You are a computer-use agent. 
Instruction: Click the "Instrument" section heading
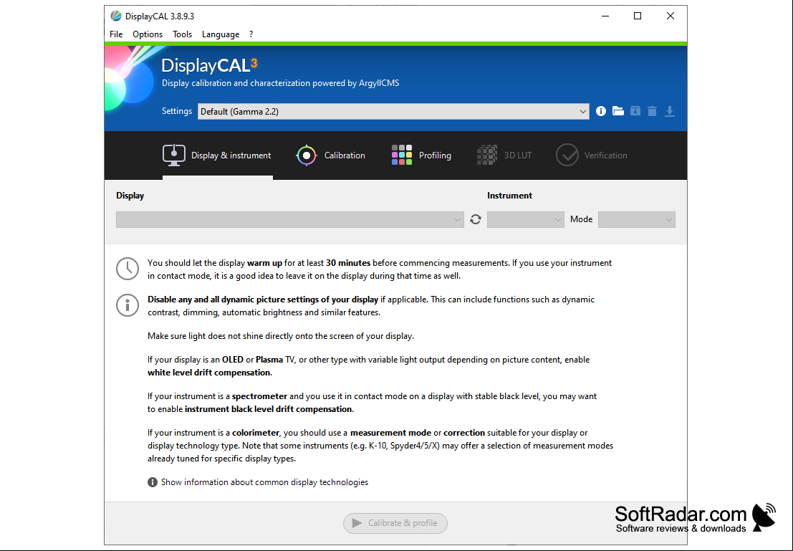click(x=509, y=196)
